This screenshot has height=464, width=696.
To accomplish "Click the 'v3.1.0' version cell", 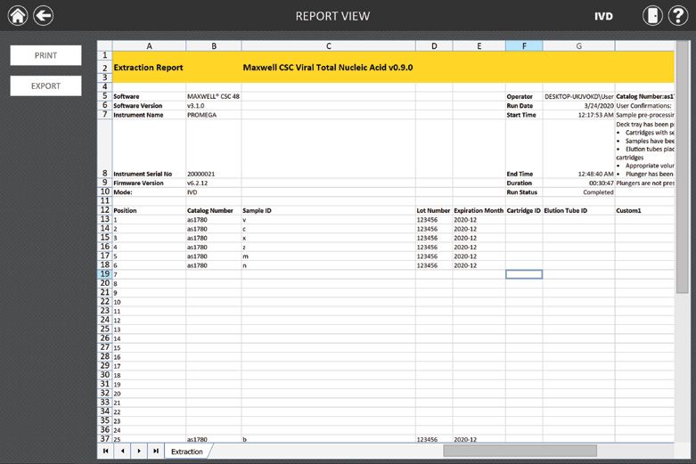I will coord(214,106).
